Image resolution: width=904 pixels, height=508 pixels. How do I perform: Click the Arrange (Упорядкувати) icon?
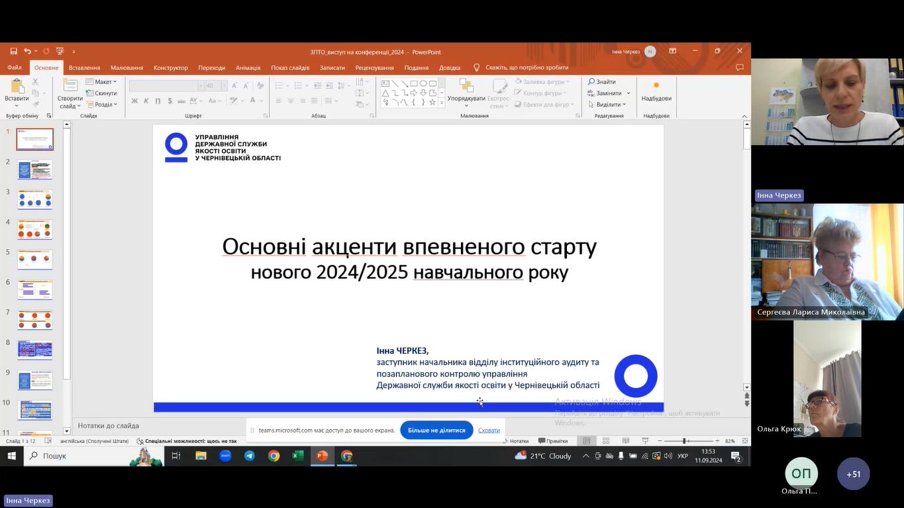point(466,87)
